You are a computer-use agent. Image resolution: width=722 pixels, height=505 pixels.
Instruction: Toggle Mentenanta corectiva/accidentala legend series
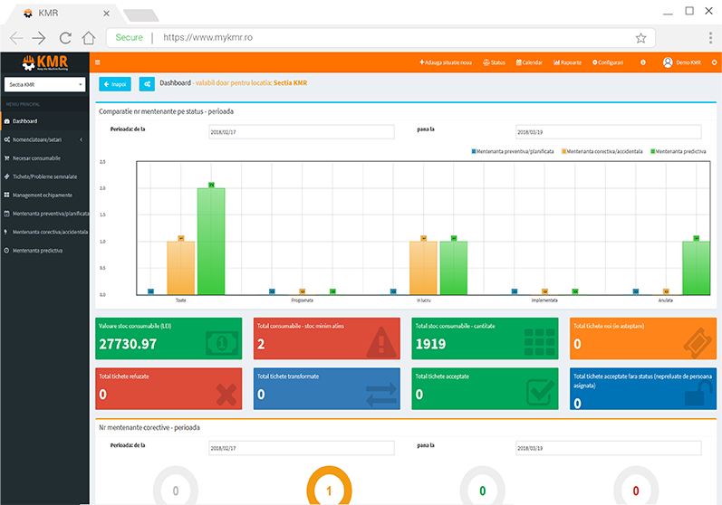point(604,151)
